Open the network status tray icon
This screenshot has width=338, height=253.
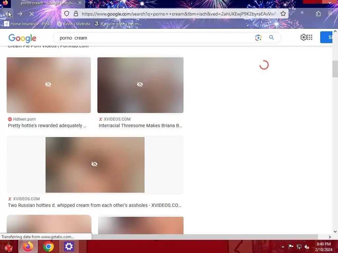(x=299, y=246)
